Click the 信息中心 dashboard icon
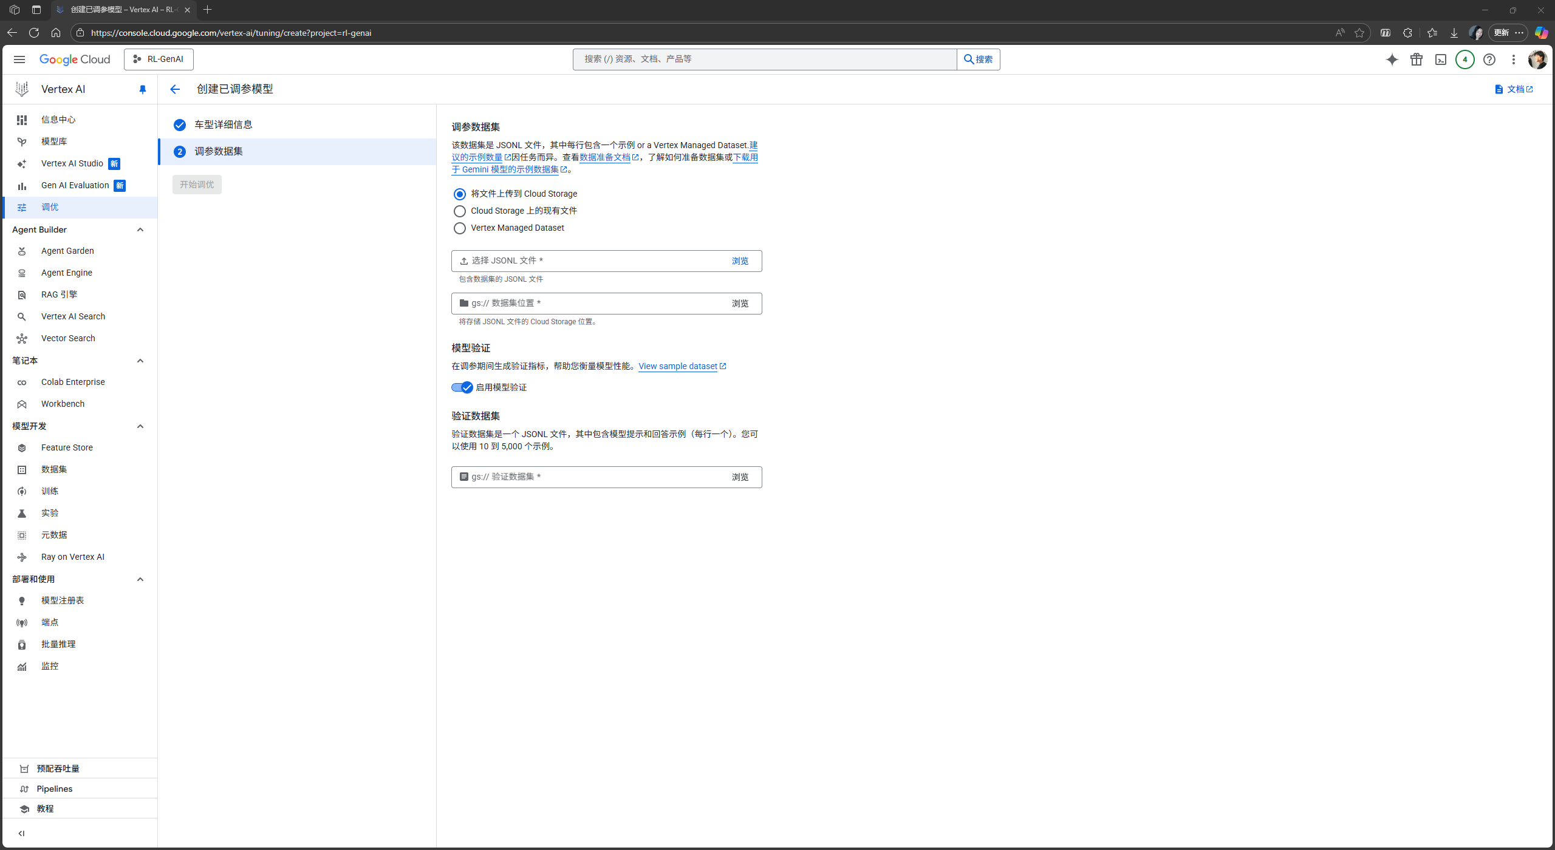This screenshot has width=1555, height=850. pyautogui.click(x=22, y=120)
